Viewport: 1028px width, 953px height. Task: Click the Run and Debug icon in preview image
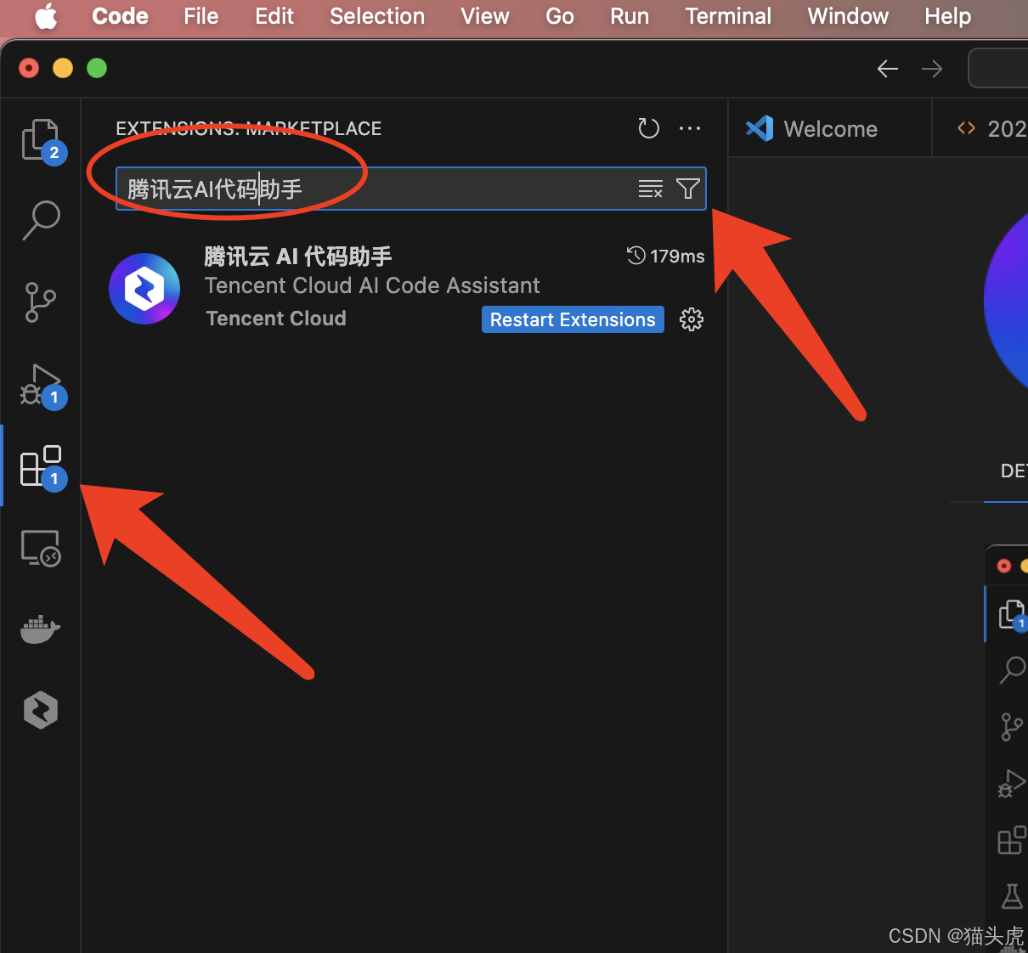click(1012, 783)
